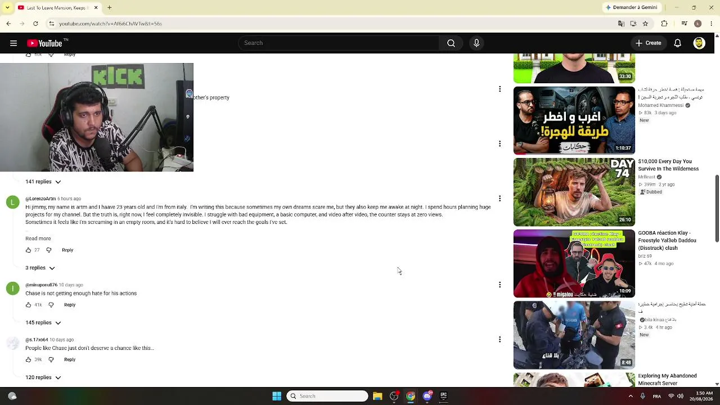The image size is (720, 405).
Task: Open the Mohamed Khammessi channel
Action: point(660,105)
